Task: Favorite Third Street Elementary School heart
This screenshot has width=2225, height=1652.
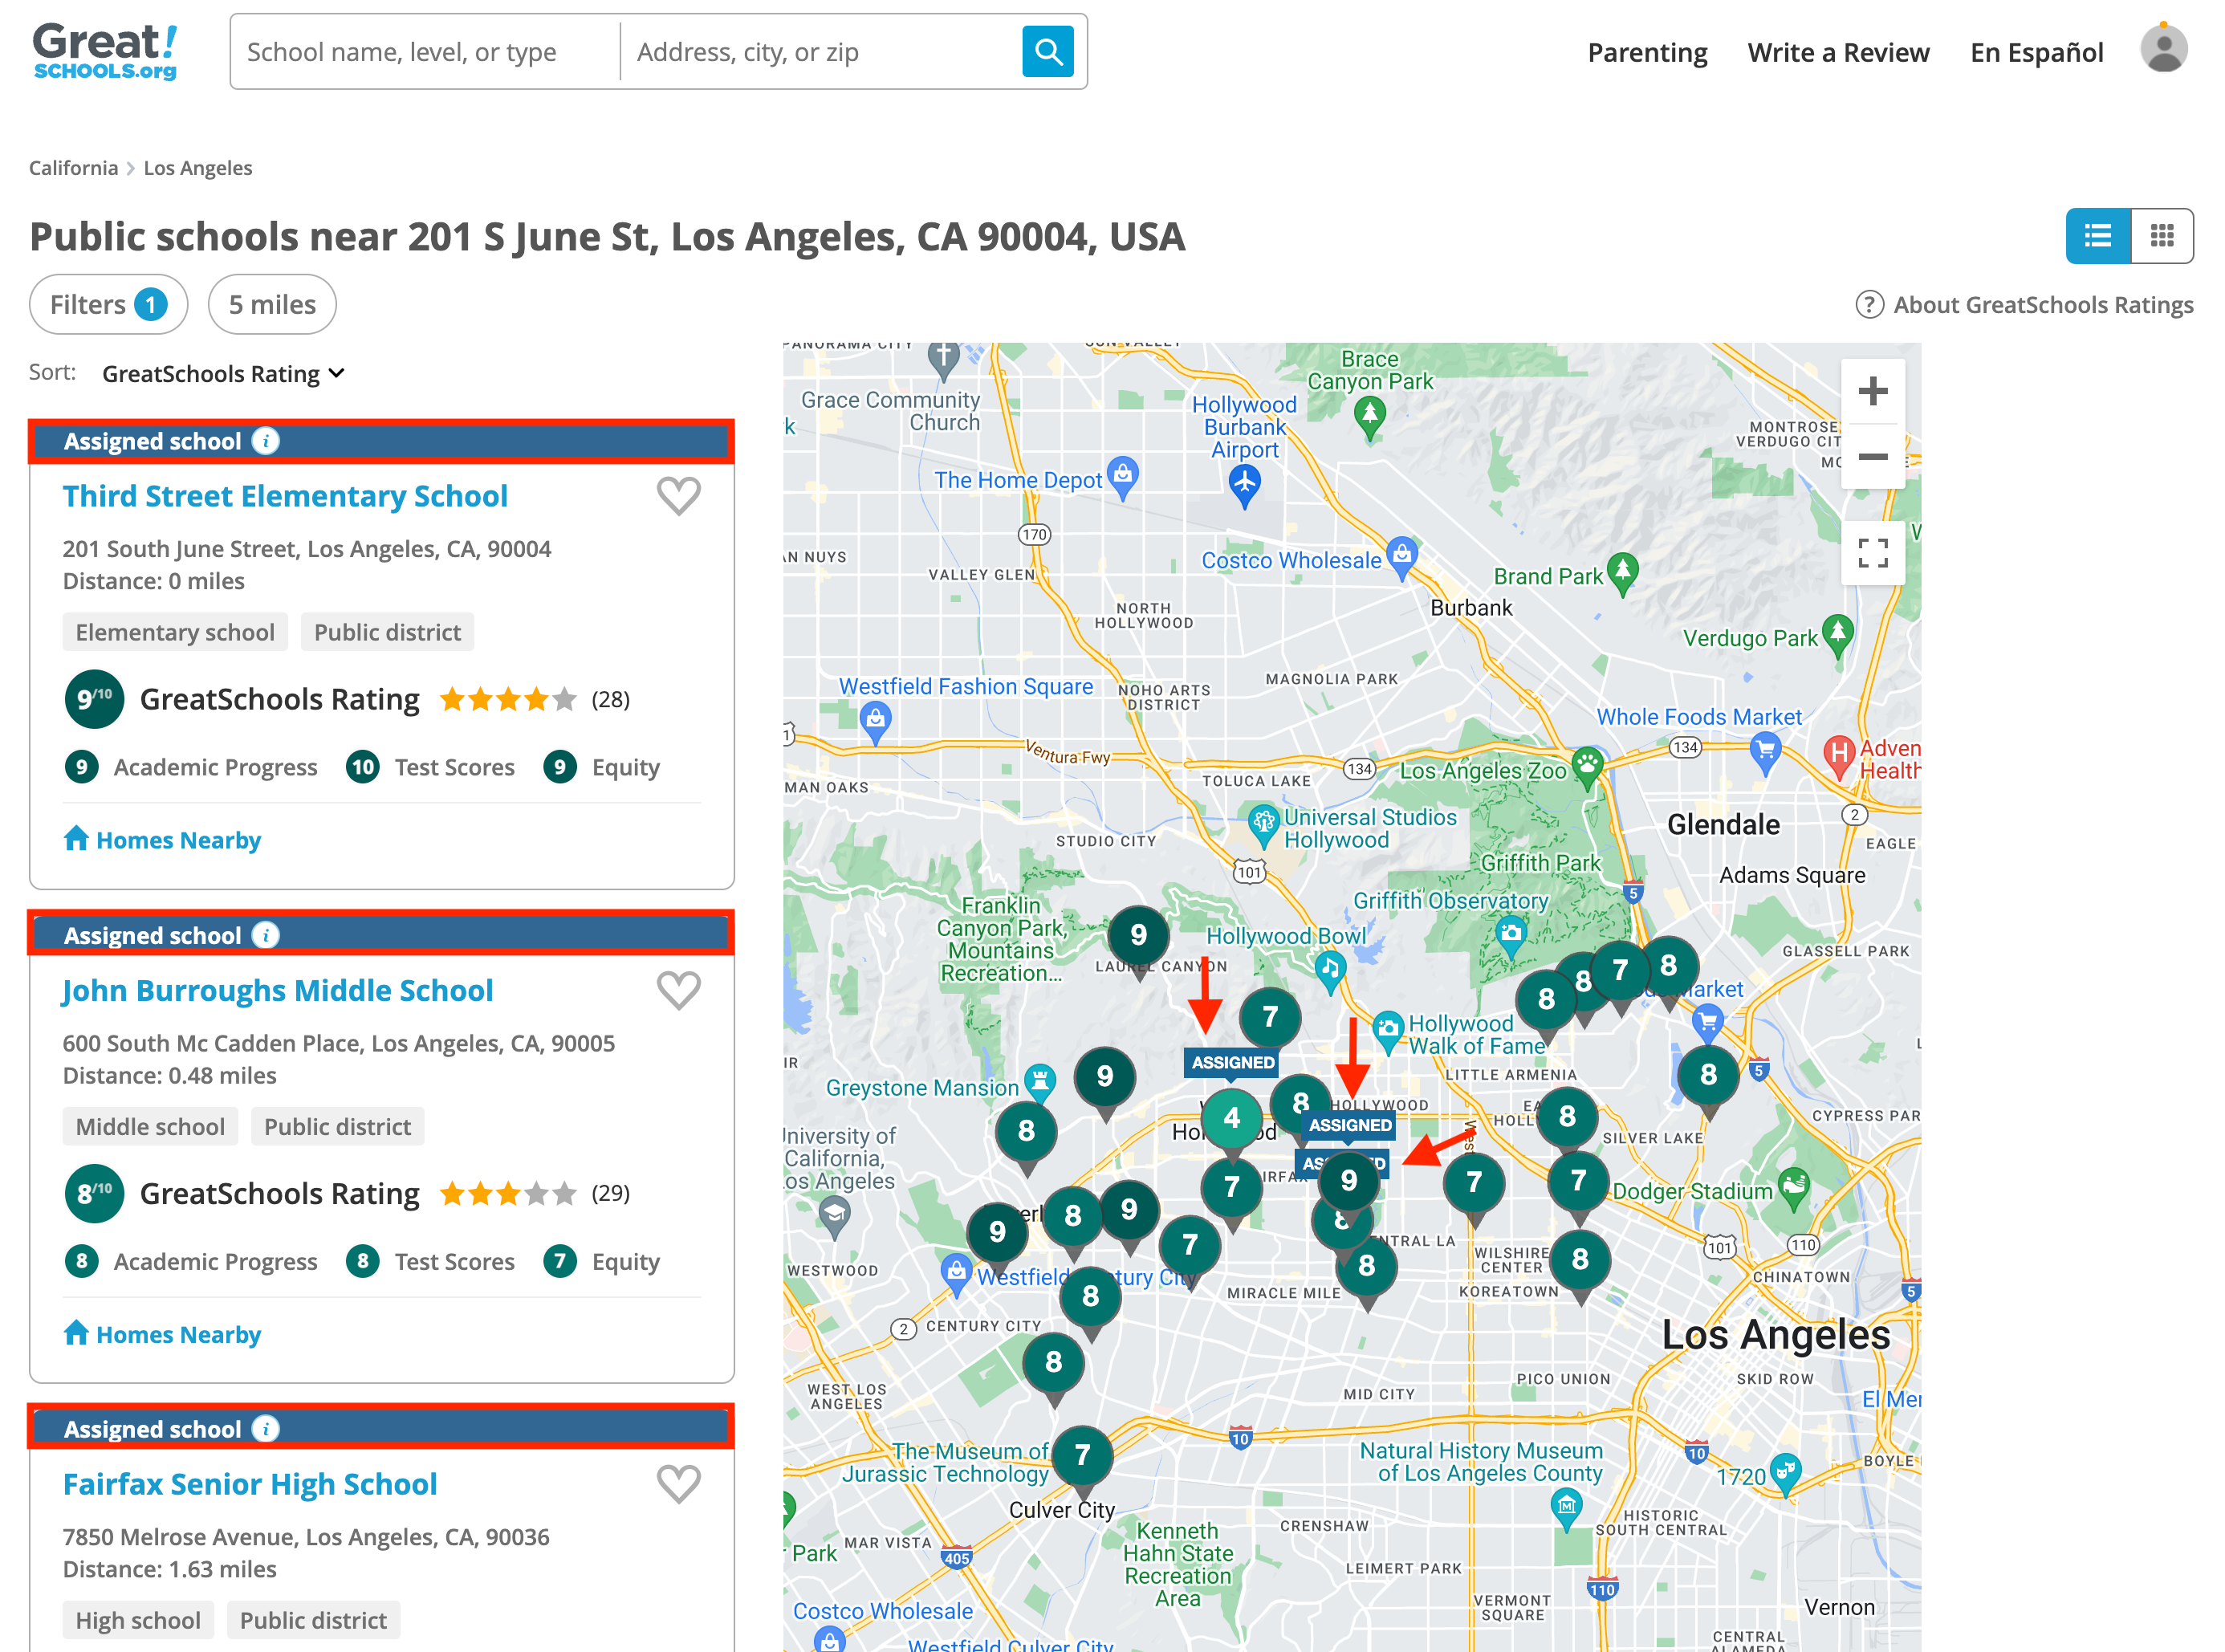Action: click(x=678, y=496)
